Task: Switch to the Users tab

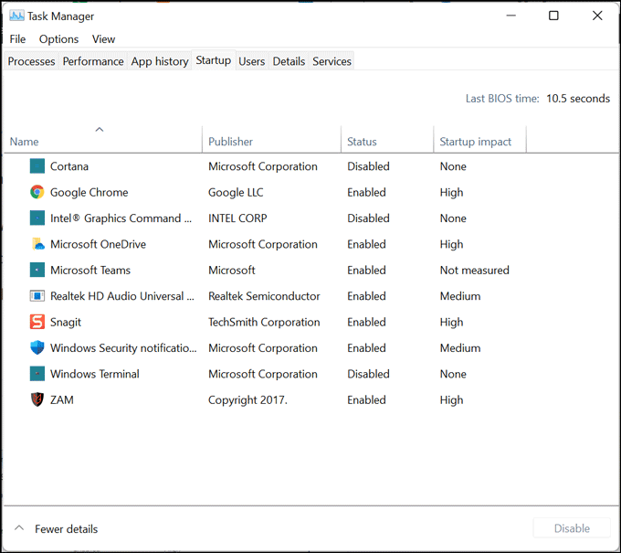Action: [x=251, y=61]
